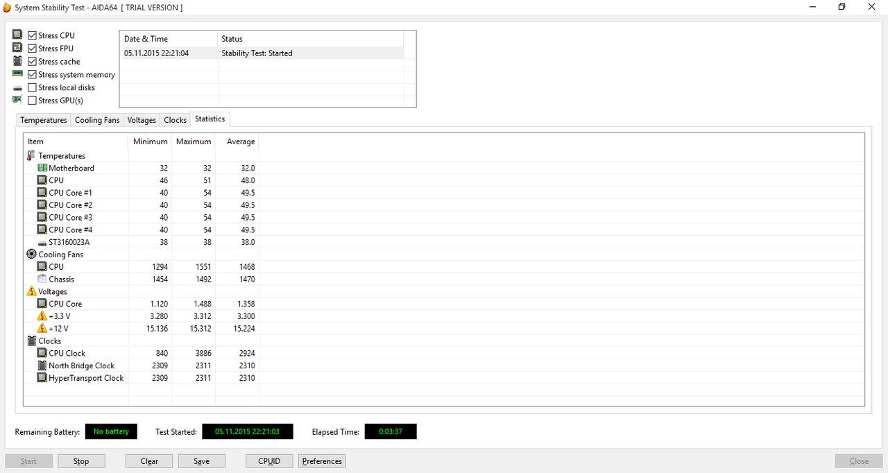The height and width of the screenshot is (473, 888).
Task: Click the chip icon next to HyperTransport Clock
Action: (x=42, y=378)
